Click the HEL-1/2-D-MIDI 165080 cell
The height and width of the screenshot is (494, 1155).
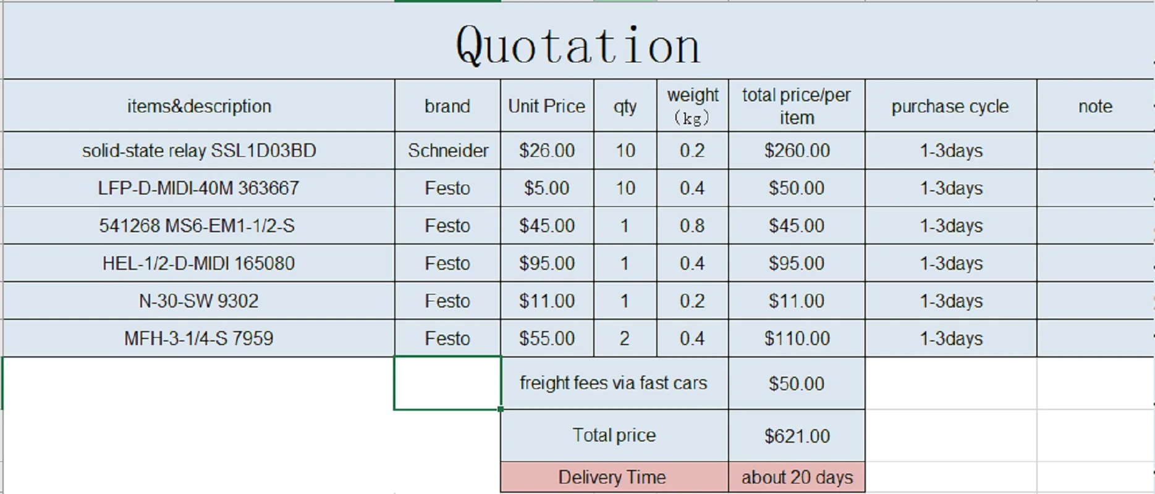click(x=199, y=264)
